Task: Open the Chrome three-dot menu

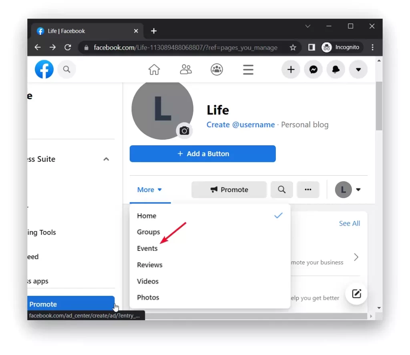Action: [373, 47]
